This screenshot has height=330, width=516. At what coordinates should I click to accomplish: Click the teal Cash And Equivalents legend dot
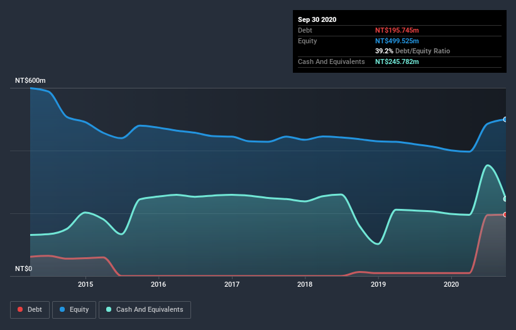[x=109, y=309]
